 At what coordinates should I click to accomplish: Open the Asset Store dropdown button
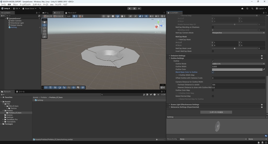tap(29, 8)
